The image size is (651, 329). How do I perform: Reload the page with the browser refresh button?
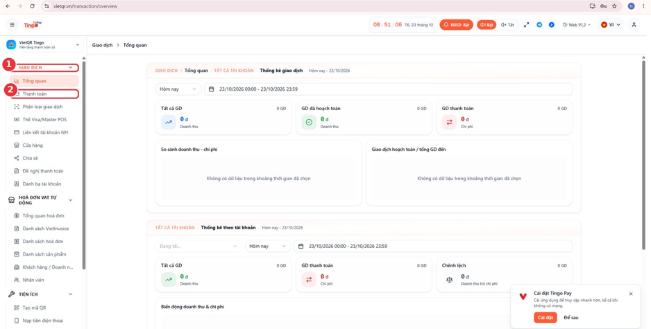coord(33,6)
